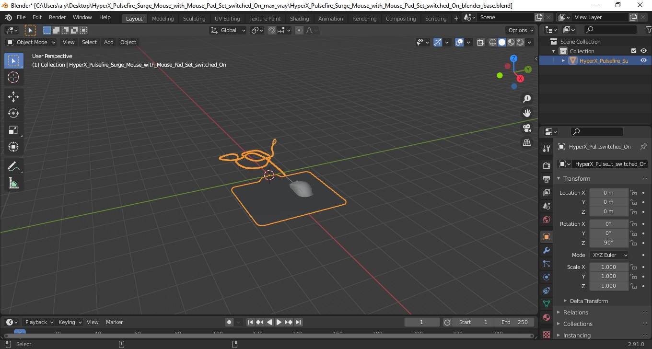
Task: Select the Rotate tool
Action: [x=13, y=113]
